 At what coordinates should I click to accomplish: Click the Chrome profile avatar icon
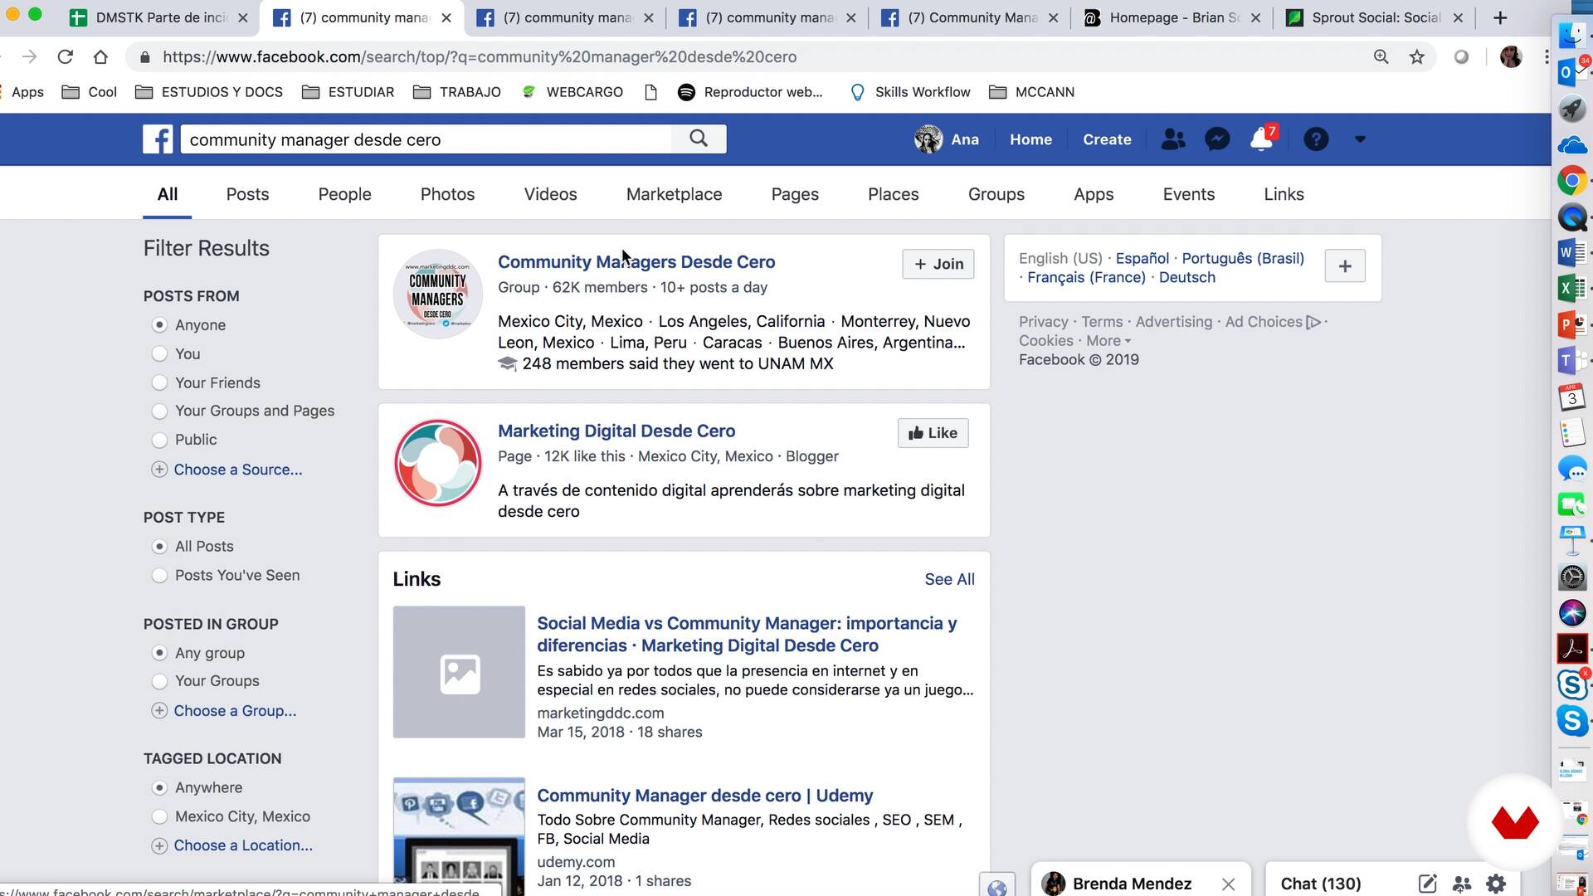tap(1511, 56)
